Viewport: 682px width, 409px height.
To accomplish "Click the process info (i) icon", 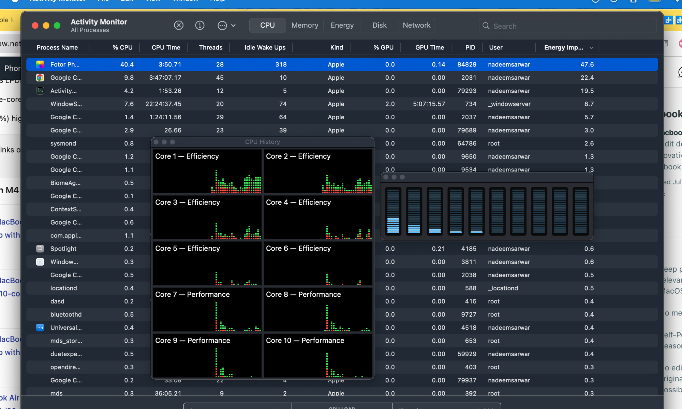I will coord(200,25).
